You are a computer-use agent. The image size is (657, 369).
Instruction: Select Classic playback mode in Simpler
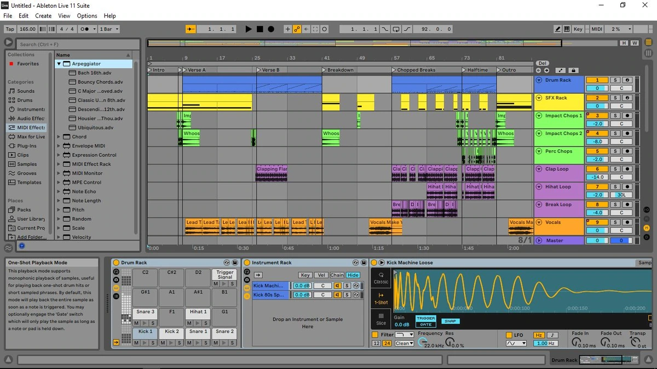381,278
